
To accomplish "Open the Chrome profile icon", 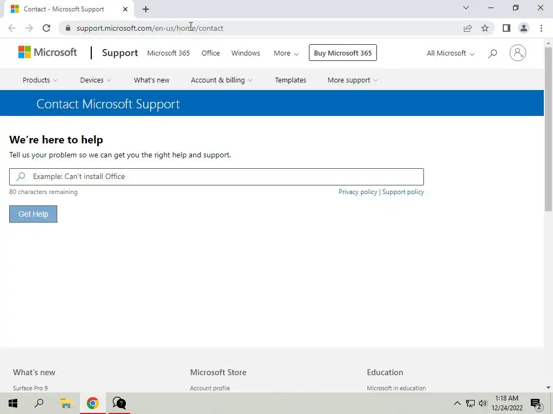I will 524,28.
